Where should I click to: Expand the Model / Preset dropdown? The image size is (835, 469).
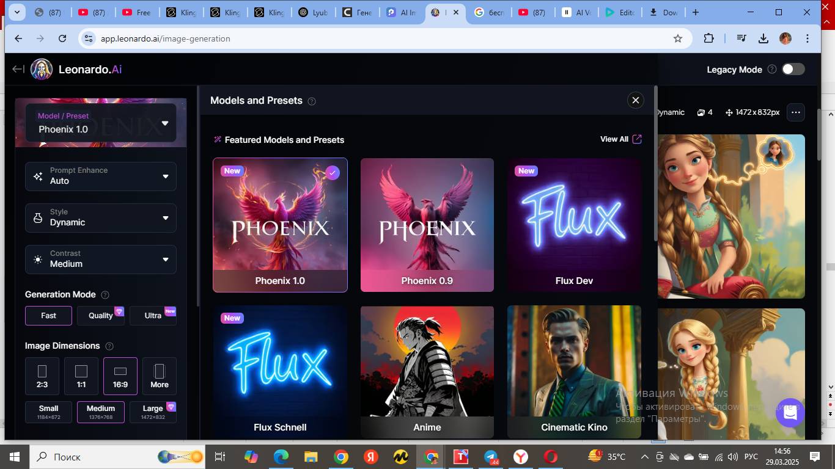(x=101, y=123)
